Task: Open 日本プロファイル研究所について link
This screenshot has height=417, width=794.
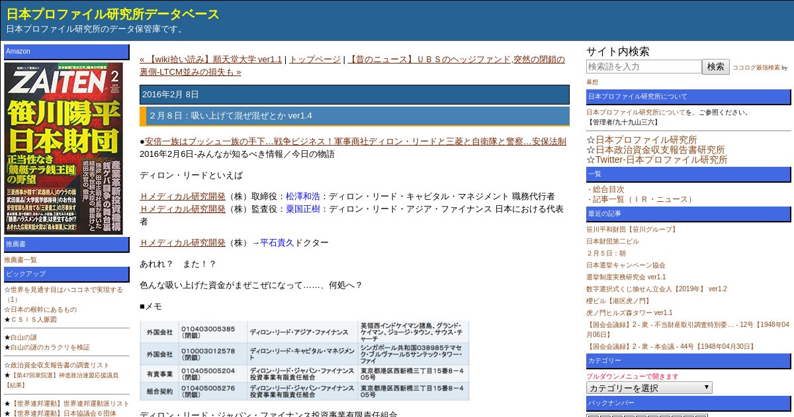Action: click(636, 112)
